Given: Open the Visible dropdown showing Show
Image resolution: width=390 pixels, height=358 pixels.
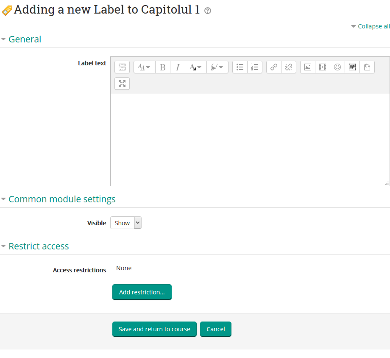Looking at the screenshot, I should 125,222.
